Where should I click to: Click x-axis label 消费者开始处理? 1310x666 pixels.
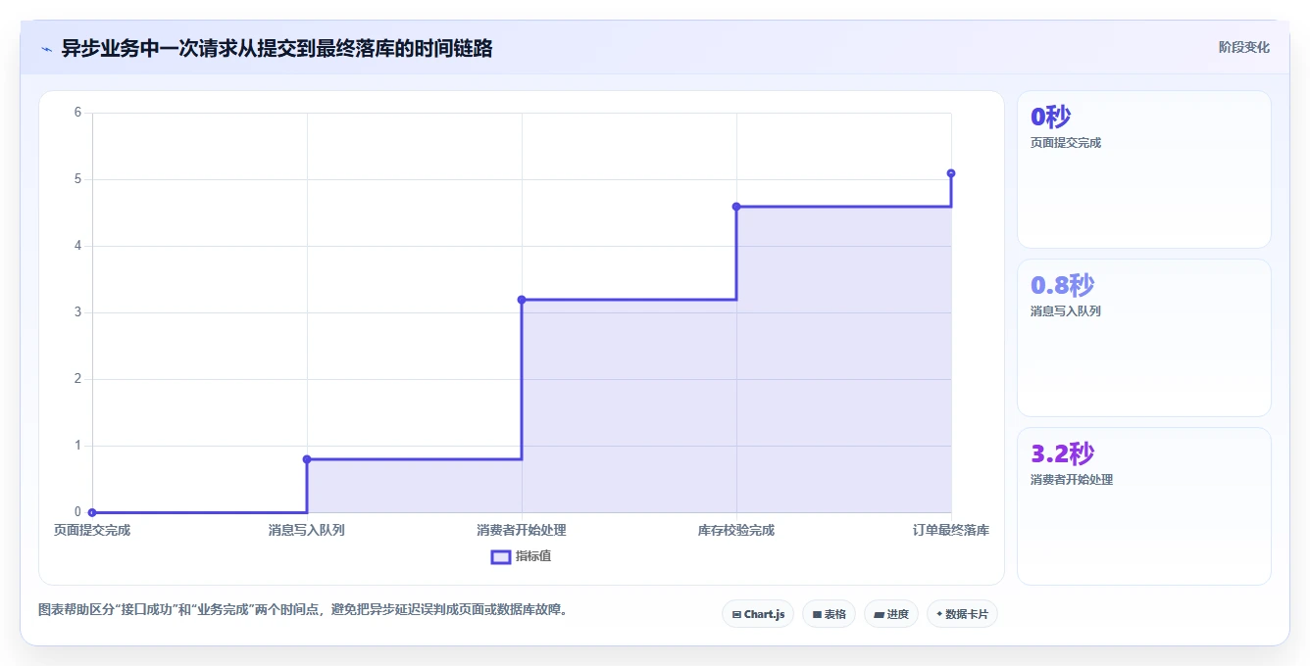(x=522, y=530)
